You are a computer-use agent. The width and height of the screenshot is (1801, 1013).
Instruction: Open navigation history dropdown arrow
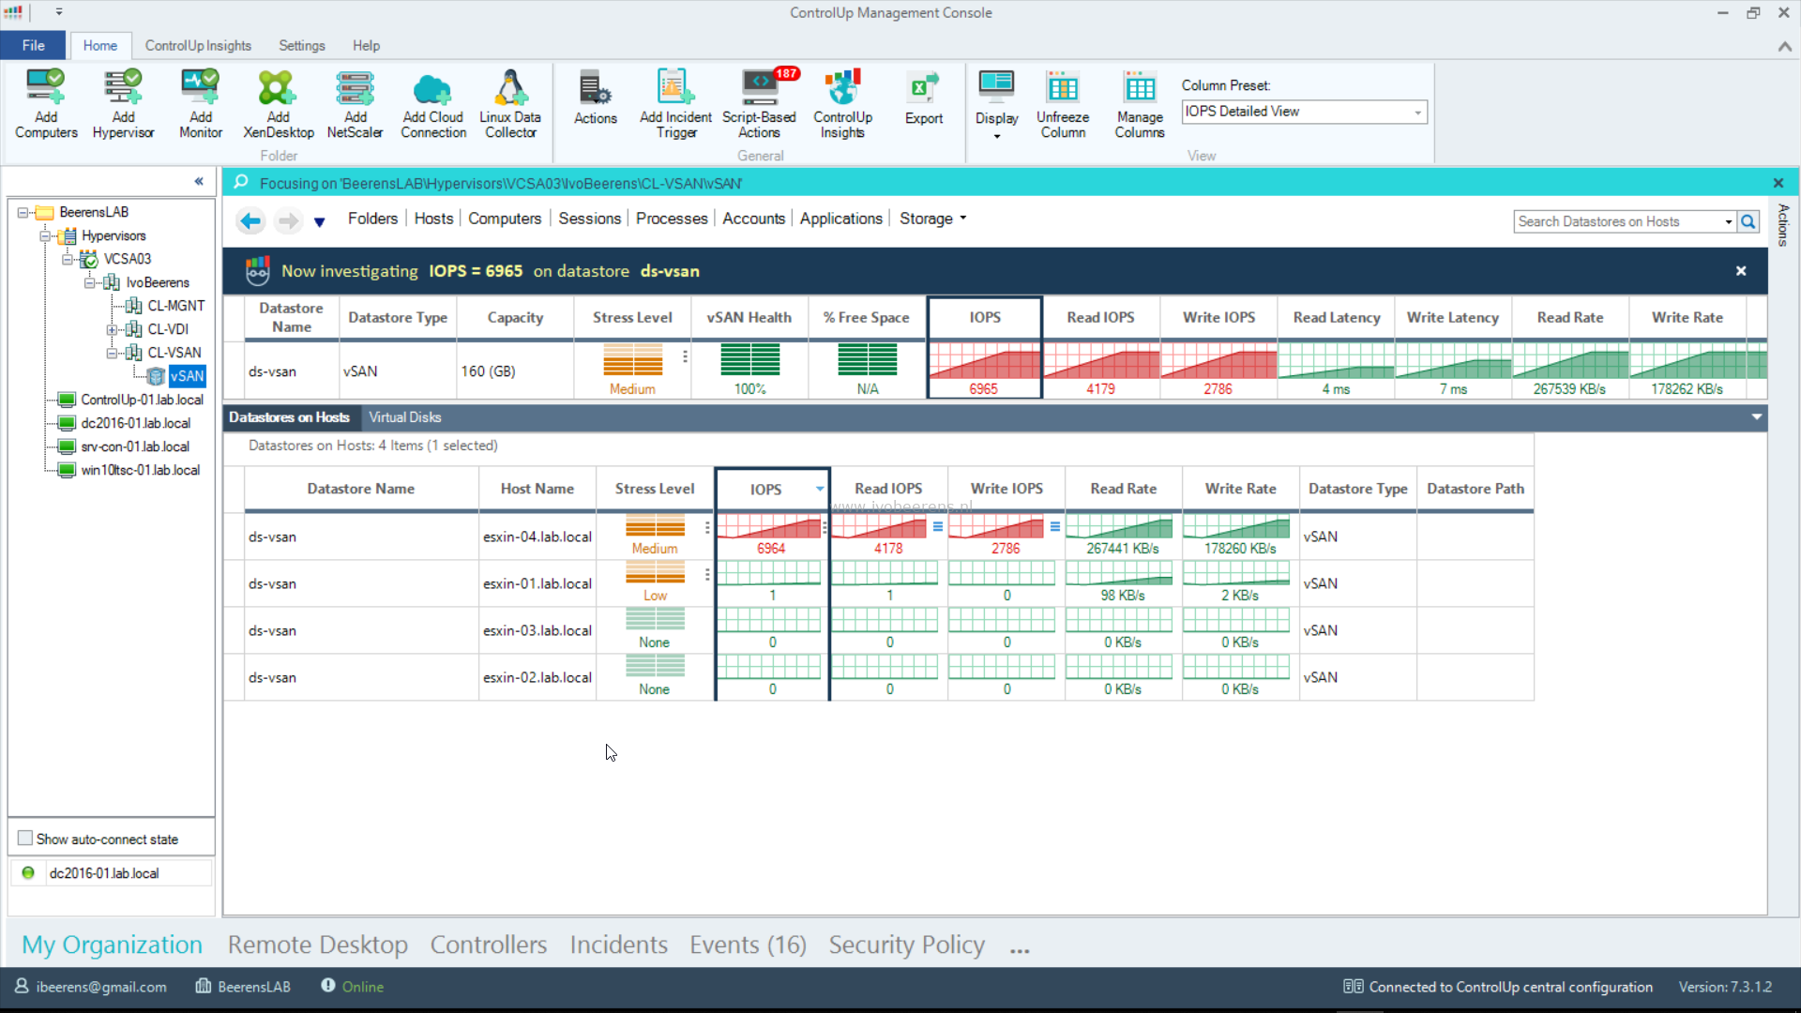pos(320,222)
